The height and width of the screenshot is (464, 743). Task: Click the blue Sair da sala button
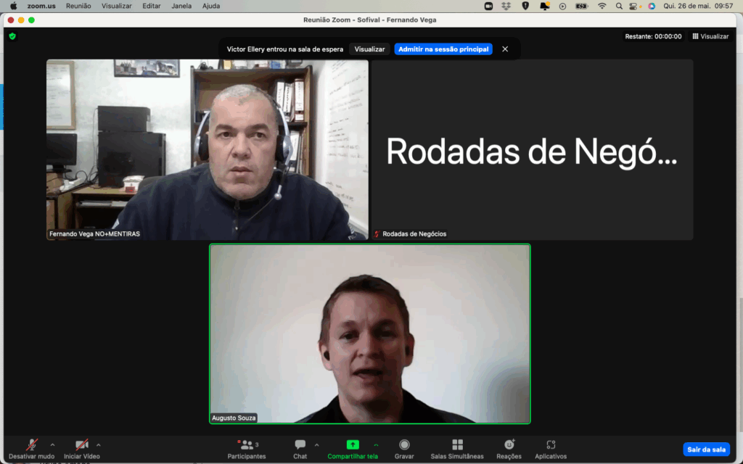tap(706, 449)
